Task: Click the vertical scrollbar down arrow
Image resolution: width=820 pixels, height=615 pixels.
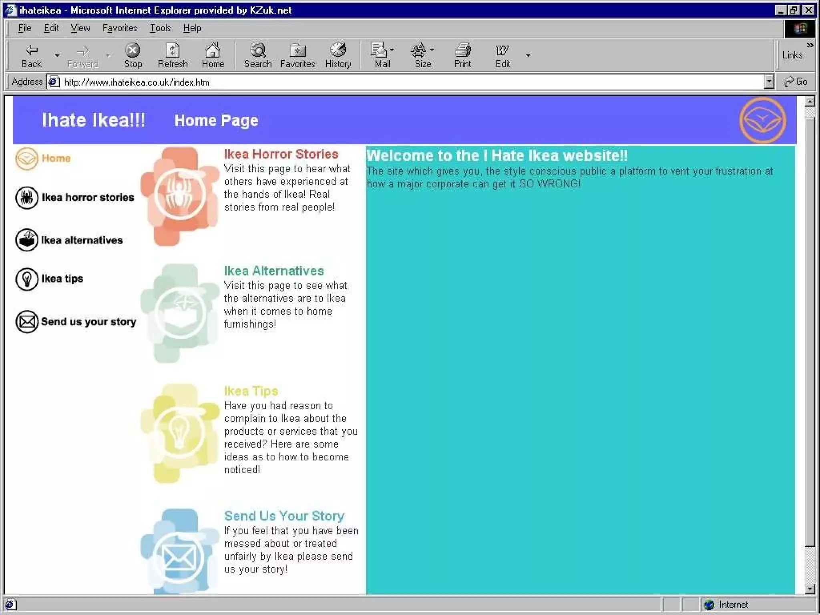Action: 810,589
